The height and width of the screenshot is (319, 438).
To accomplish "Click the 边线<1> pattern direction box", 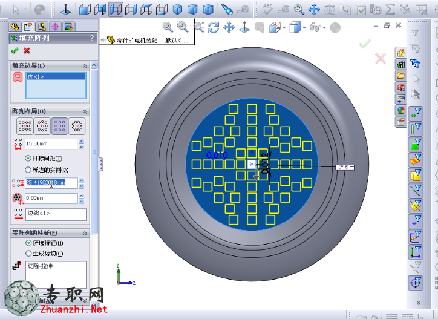I will point(56,214).
